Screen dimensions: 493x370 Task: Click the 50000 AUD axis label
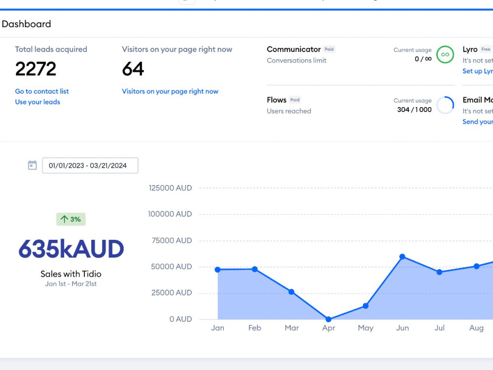click(172, 267)
